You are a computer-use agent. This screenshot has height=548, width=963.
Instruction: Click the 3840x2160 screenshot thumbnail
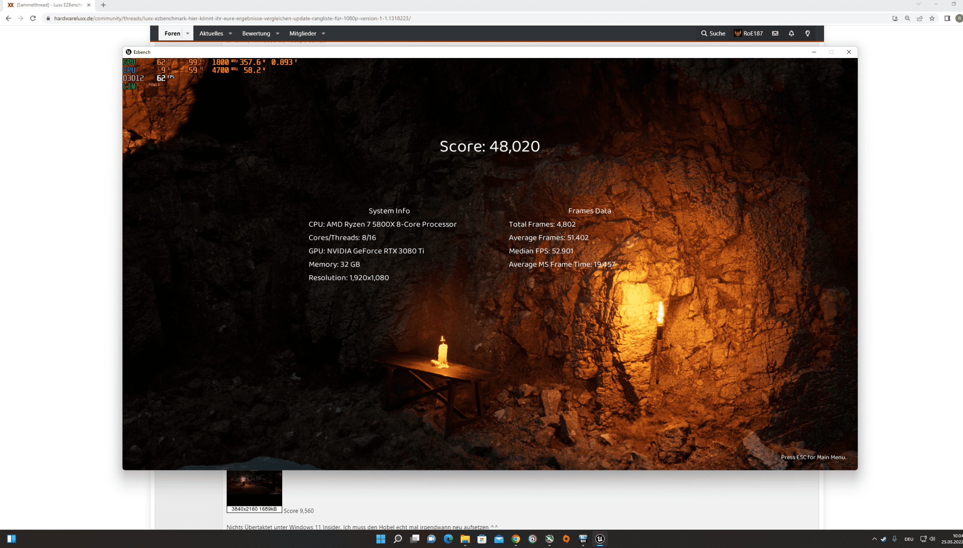click(254, 491)
